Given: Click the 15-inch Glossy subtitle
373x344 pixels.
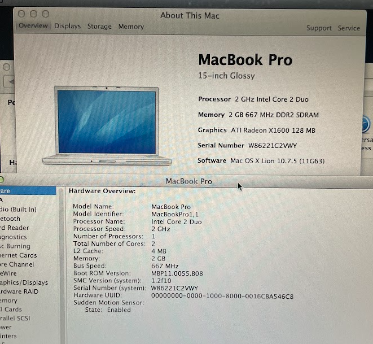Looking at the screenshot, I should point(226,76).
